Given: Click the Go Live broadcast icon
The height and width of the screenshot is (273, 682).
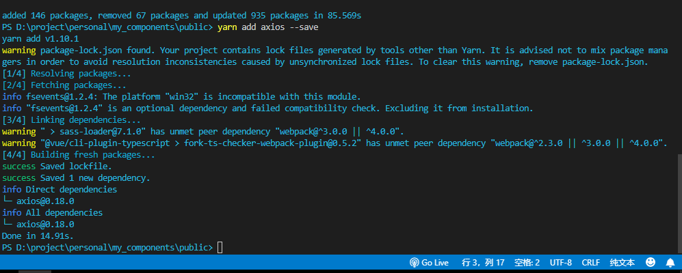Looking at the screenshot, I should tap(414, 262).
